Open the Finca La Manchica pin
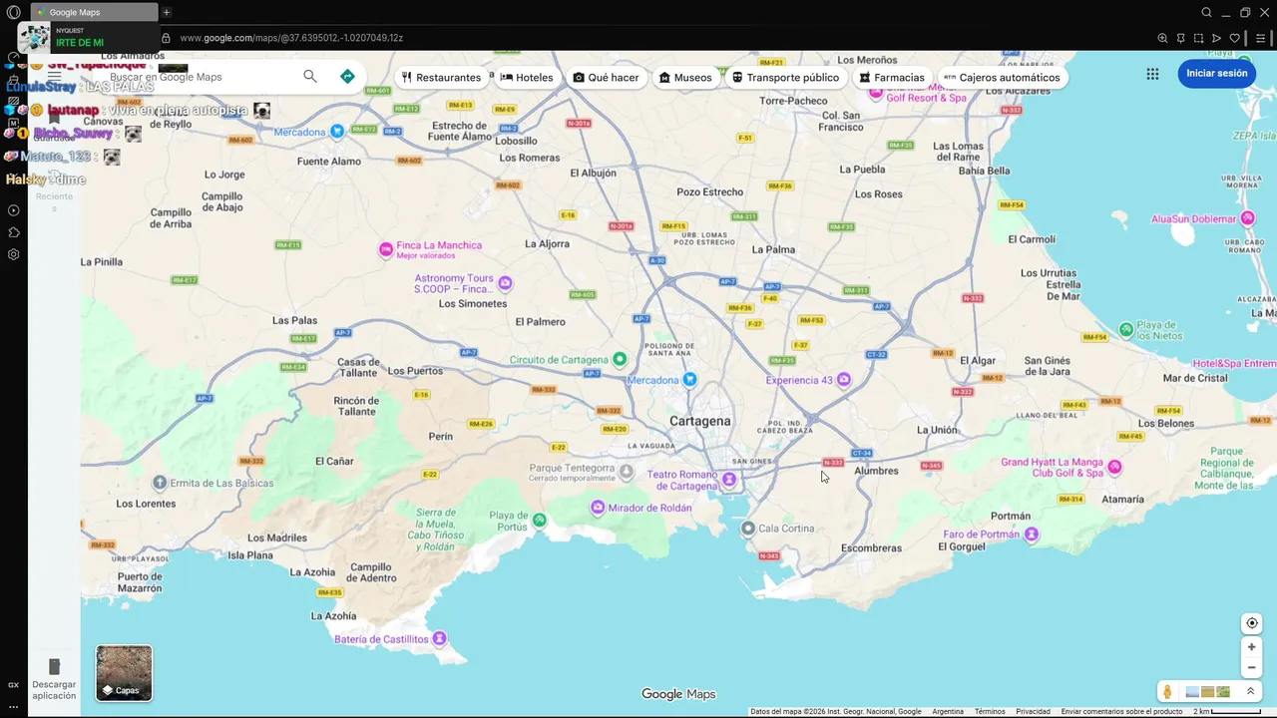Screen dimensions: 1277x718 (386, 249)
